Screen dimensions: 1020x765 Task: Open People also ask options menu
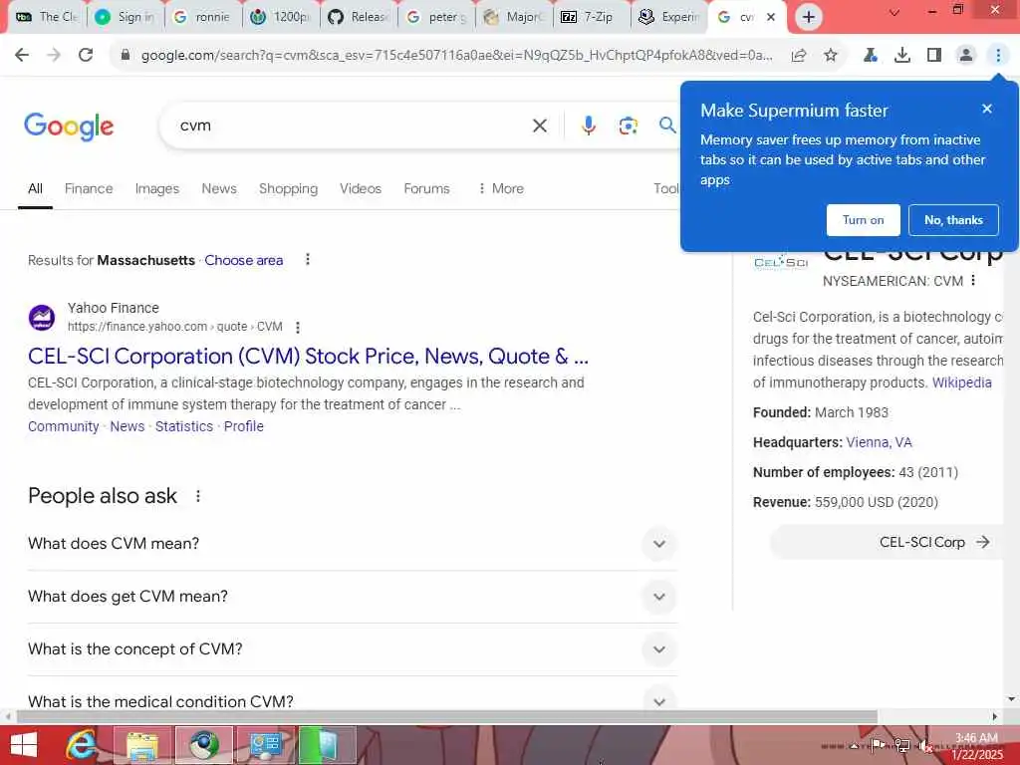[198, 496]
